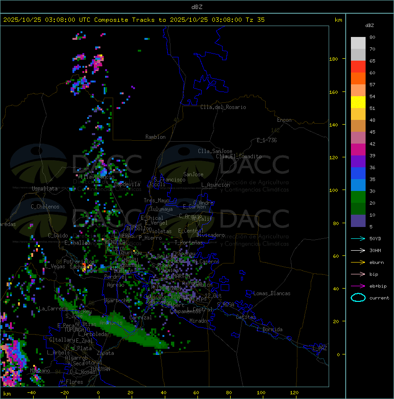Pick the dark blue 36-35 dBZ swatch
The image size is (394, 399).
358,173
